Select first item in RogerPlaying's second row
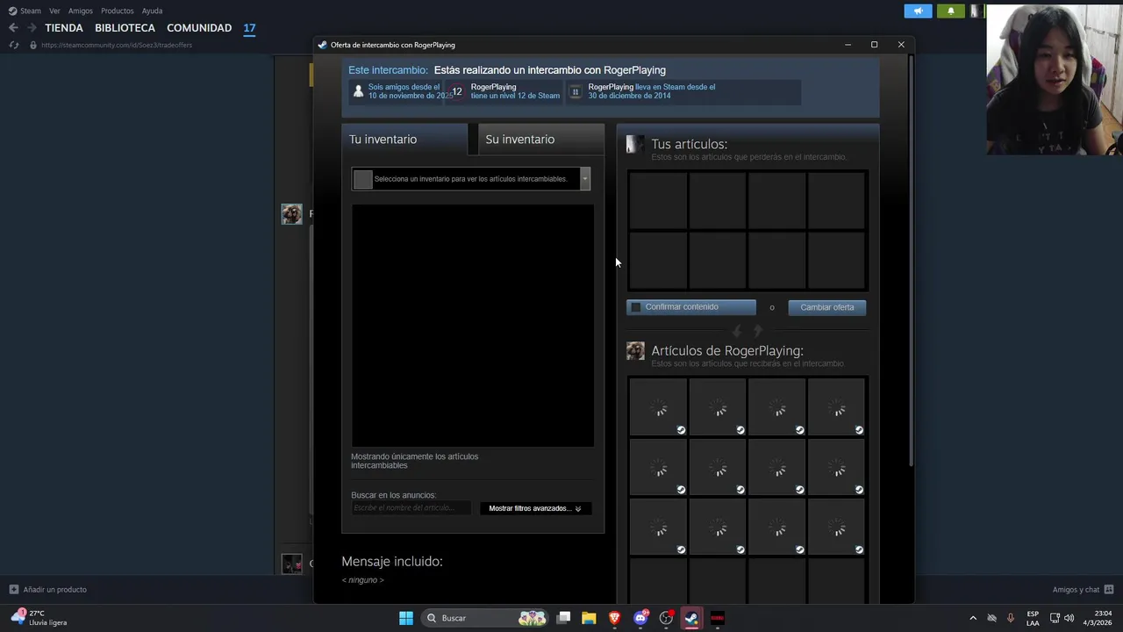This screenshot has height=632, width=1123. pos(658,467)
